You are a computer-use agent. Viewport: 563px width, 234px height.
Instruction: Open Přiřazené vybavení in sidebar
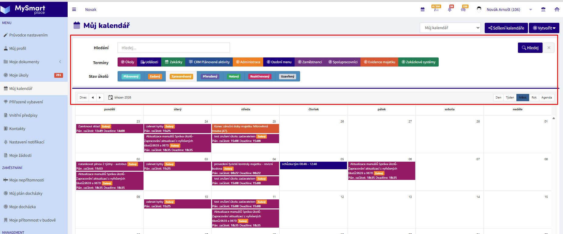coord(34,102)
